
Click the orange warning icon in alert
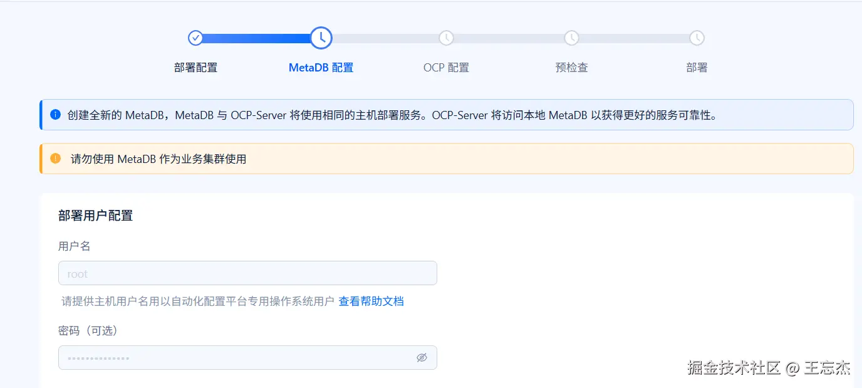click(x=55, y=159)
